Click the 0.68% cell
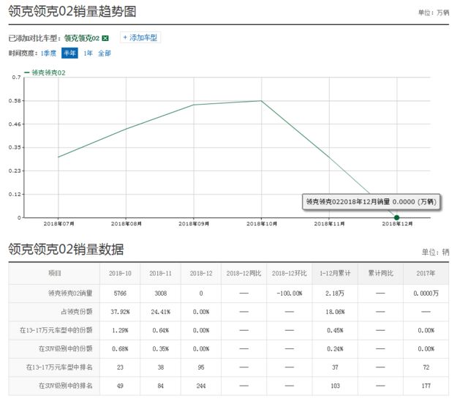This screenshot has height=404, width=468. (120, 349)
